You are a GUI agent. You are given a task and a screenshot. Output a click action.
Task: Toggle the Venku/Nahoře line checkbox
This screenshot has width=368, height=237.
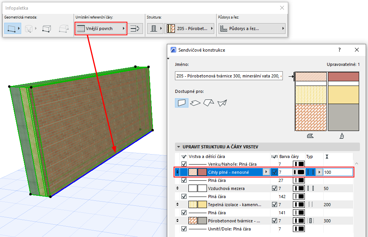point(184,164)
